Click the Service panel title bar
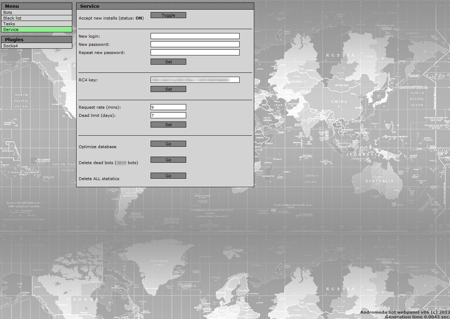This screenshot has height=319, width=450. pos(165,6)
